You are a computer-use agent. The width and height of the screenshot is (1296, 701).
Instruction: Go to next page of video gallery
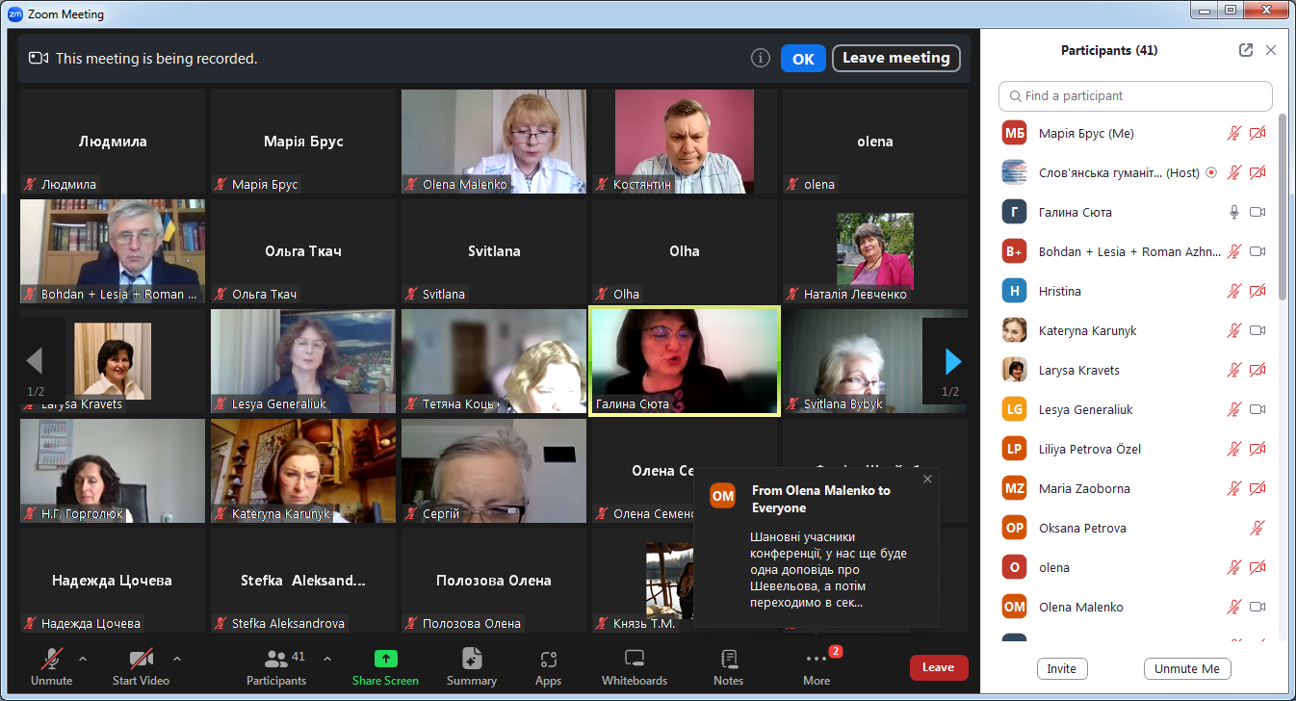click(952, 361)
